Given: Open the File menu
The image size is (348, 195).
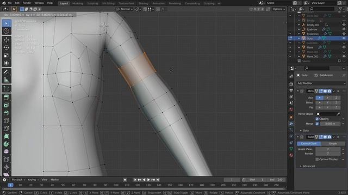Looking at the screenshot, I should coord(10,3).
